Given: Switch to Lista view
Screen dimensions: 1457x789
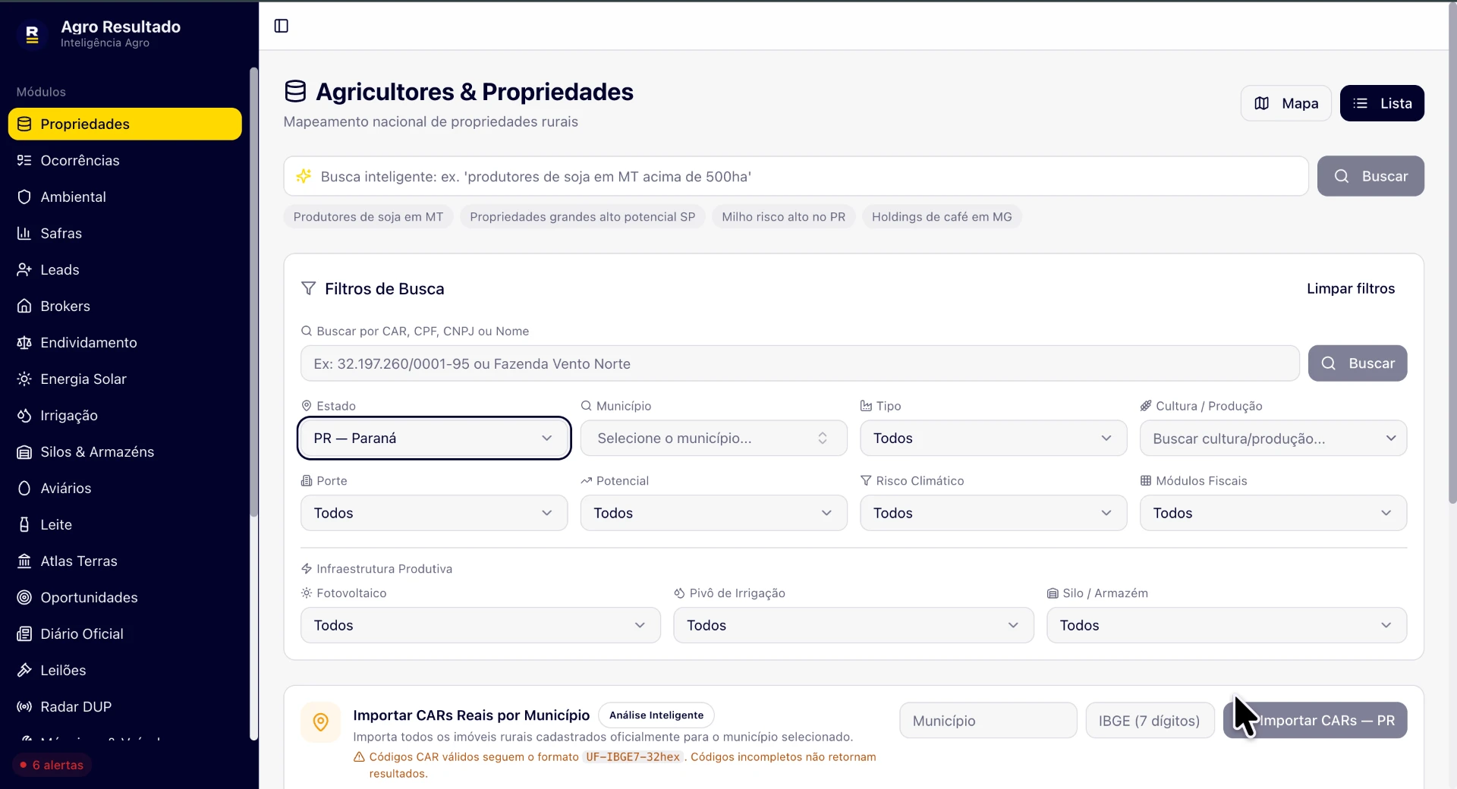Looking at the screenshot, I should pos(1382,103).
